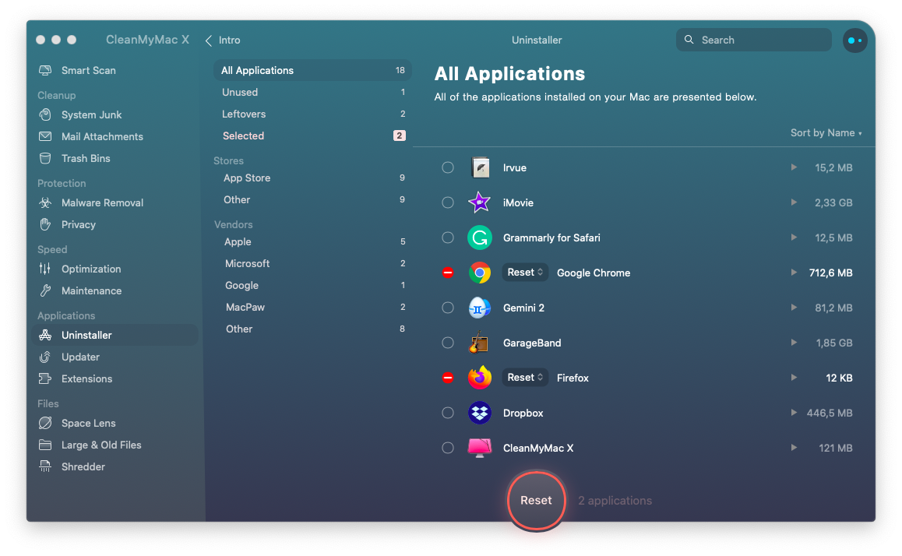
Task: Filter by MacPaw vendor
Action: tap(312, 307)
